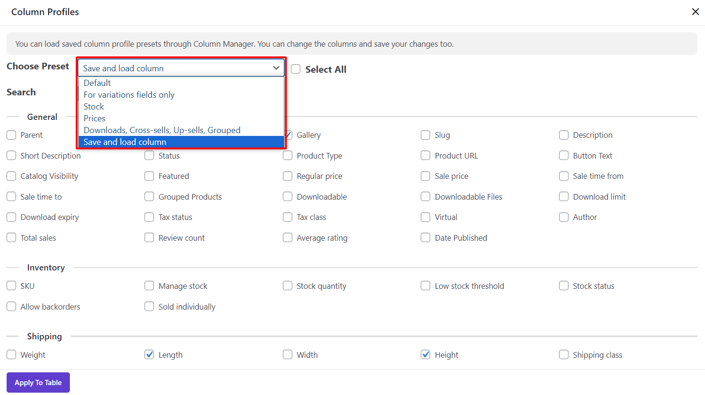Enable the Date Published column

[x=425, y=238]
